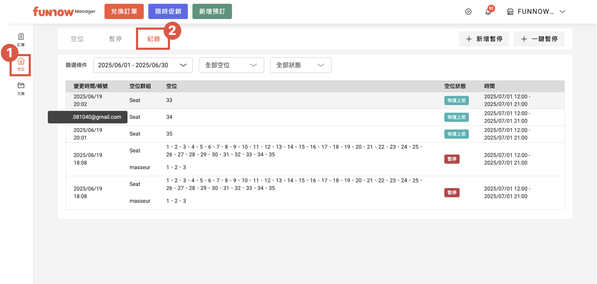Image resolution: width=597 pixels, height=284 pixels.
Task: Click the 限時促銷 button
Action: pos(168,11)
